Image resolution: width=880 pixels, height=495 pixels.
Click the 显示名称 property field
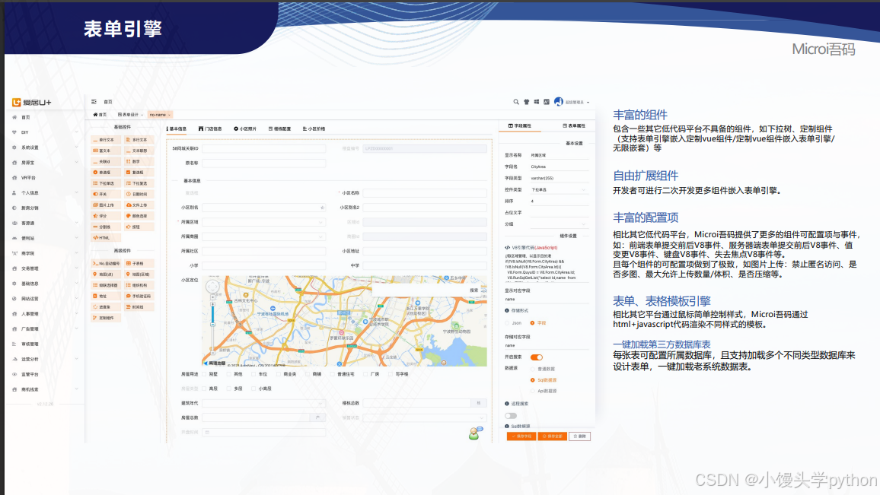pyautogui.click(x=559, y=155)
